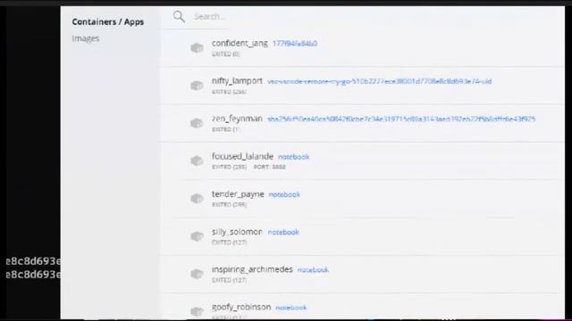Click the container icon for zen_feynman

click(x=197, y=123)
